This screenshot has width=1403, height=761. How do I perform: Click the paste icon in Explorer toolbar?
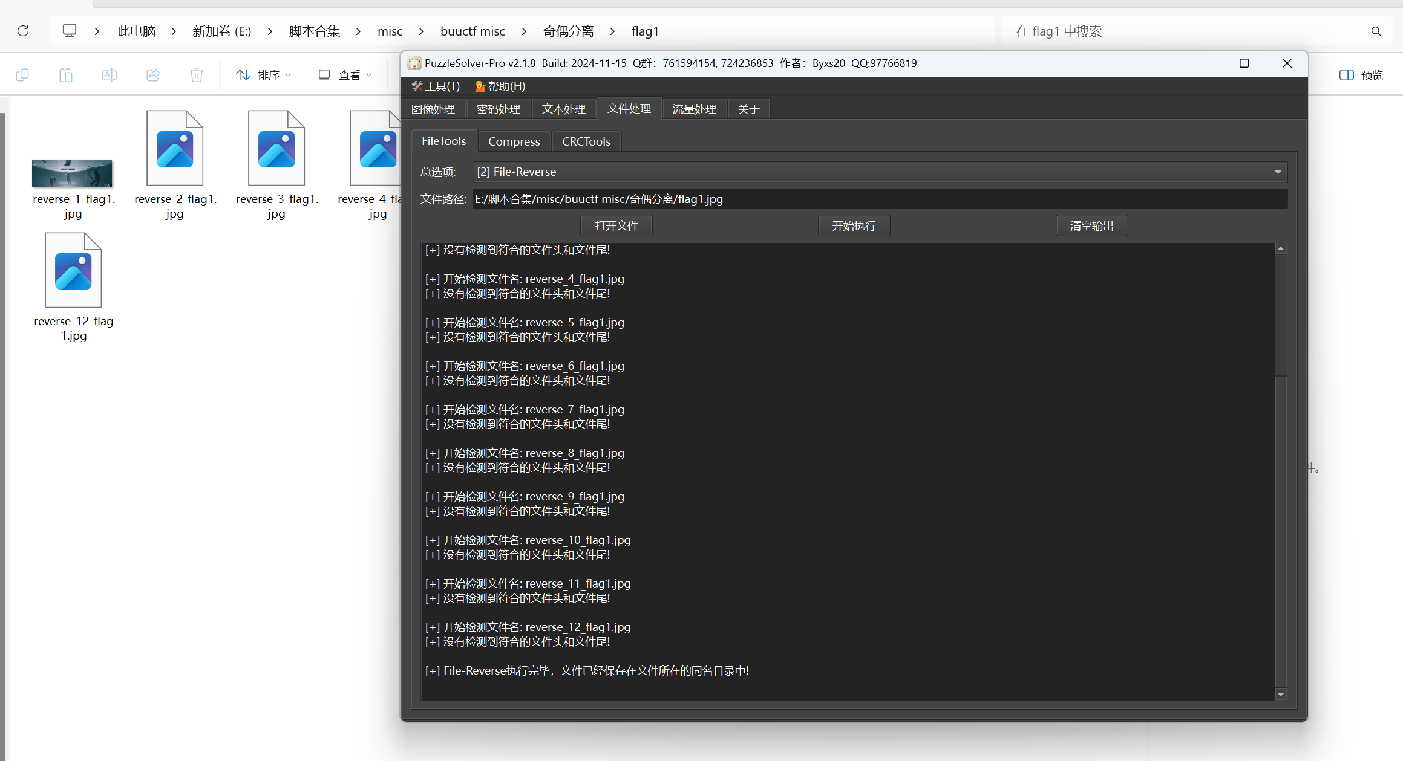click(66, 75)
